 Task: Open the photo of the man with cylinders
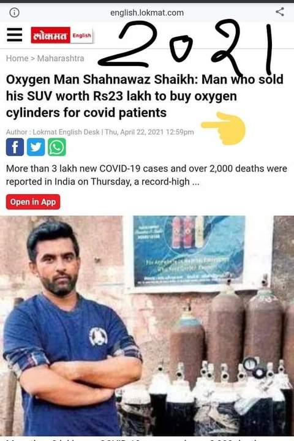pos(147,326)
